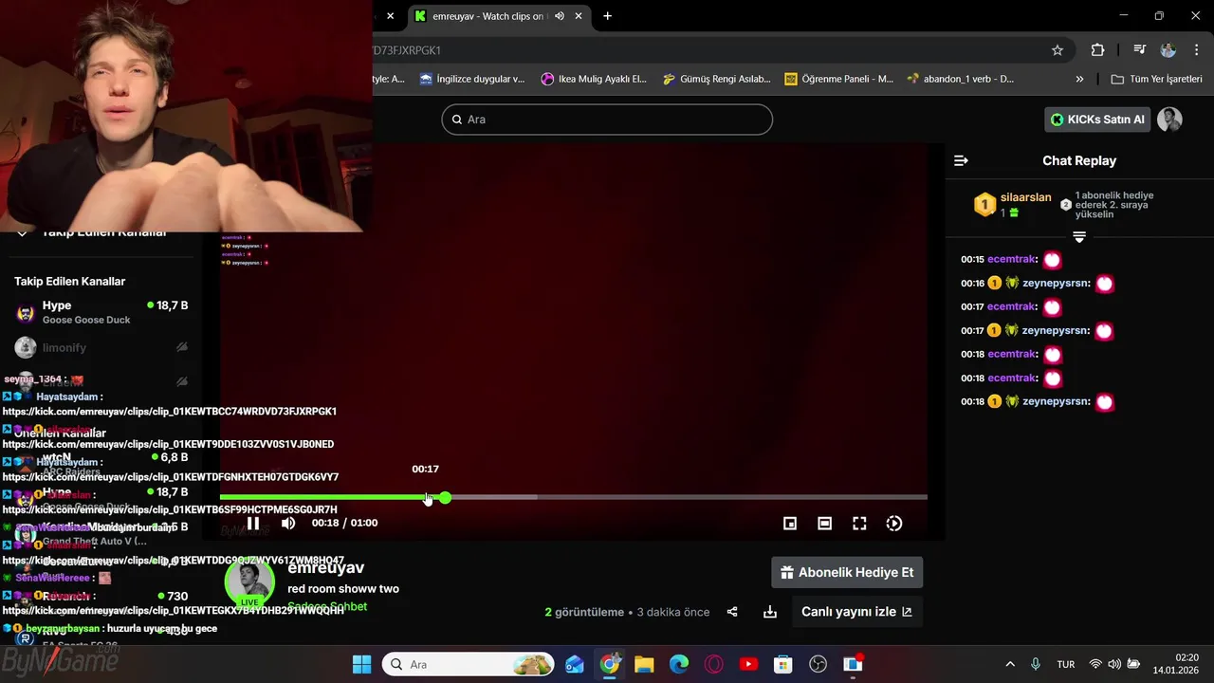
Task: Share the clip using share icon
Action: [x=732, y=612]
